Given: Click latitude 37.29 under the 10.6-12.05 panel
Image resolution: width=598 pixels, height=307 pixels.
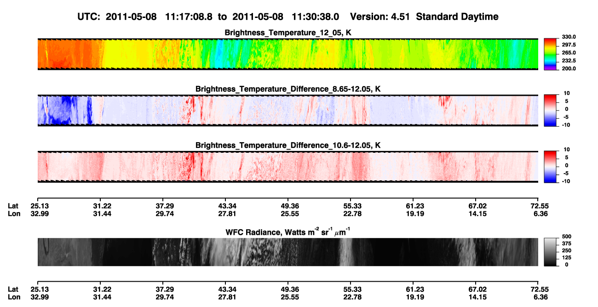Looking at the screenshot, I should (x=163, y=206).
